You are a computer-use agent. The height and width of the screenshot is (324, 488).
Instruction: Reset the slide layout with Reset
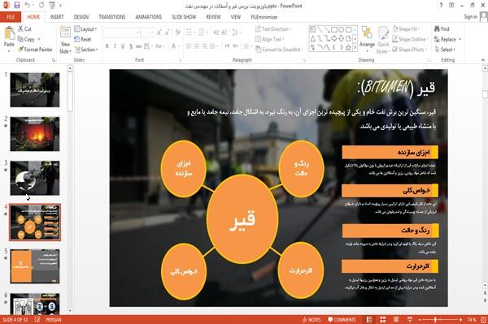tap(83, 39)
